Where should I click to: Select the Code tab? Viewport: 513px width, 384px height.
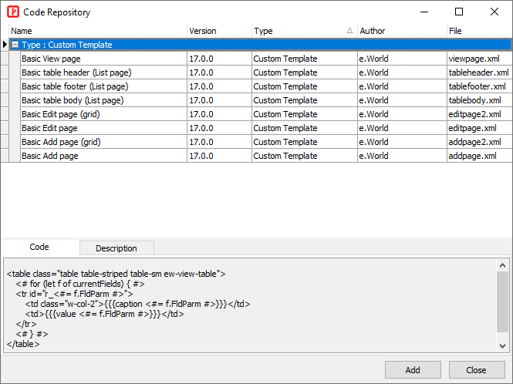(x=39, y=248)
